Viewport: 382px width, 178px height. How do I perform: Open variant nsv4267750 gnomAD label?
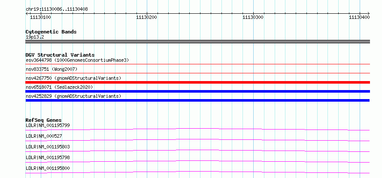[73, 78]
